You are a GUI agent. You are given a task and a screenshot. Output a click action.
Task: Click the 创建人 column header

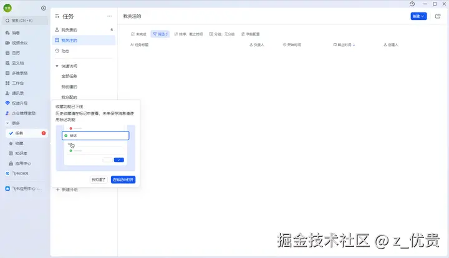point(391,45)
